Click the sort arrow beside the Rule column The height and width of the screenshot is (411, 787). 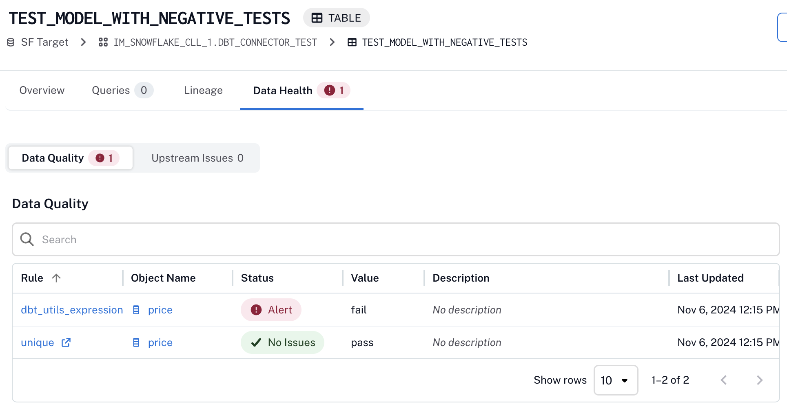coord(56,278)
